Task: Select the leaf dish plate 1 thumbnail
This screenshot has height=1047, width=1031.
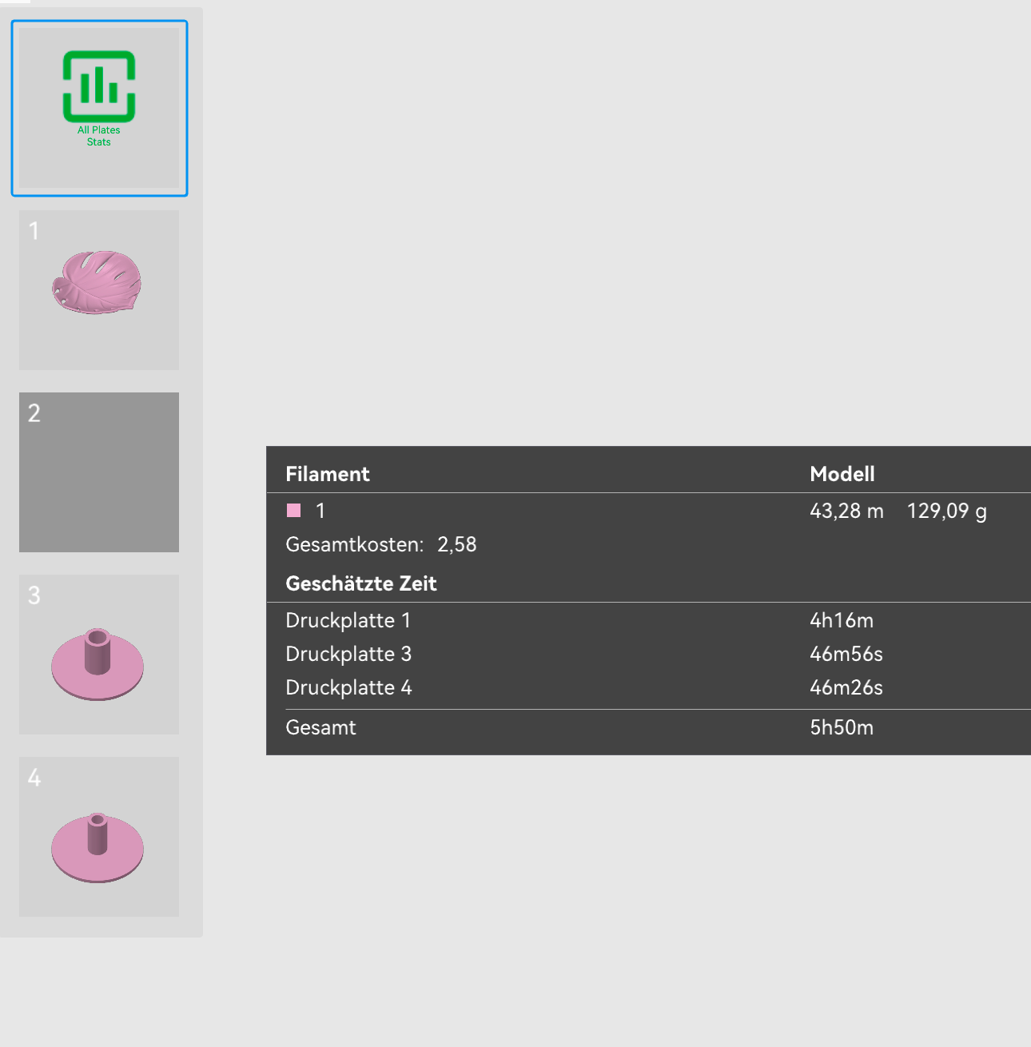Action: [x=99, y=289]
